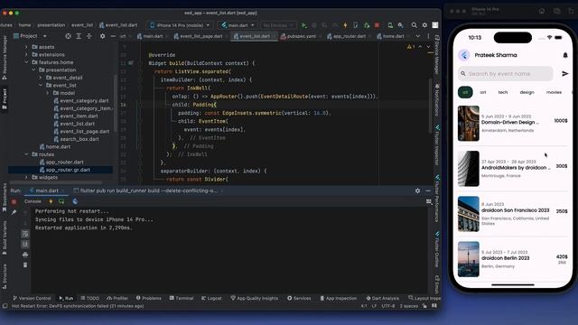
Task: Hide the Project tool window minus icon
Action: coord(113,36)
